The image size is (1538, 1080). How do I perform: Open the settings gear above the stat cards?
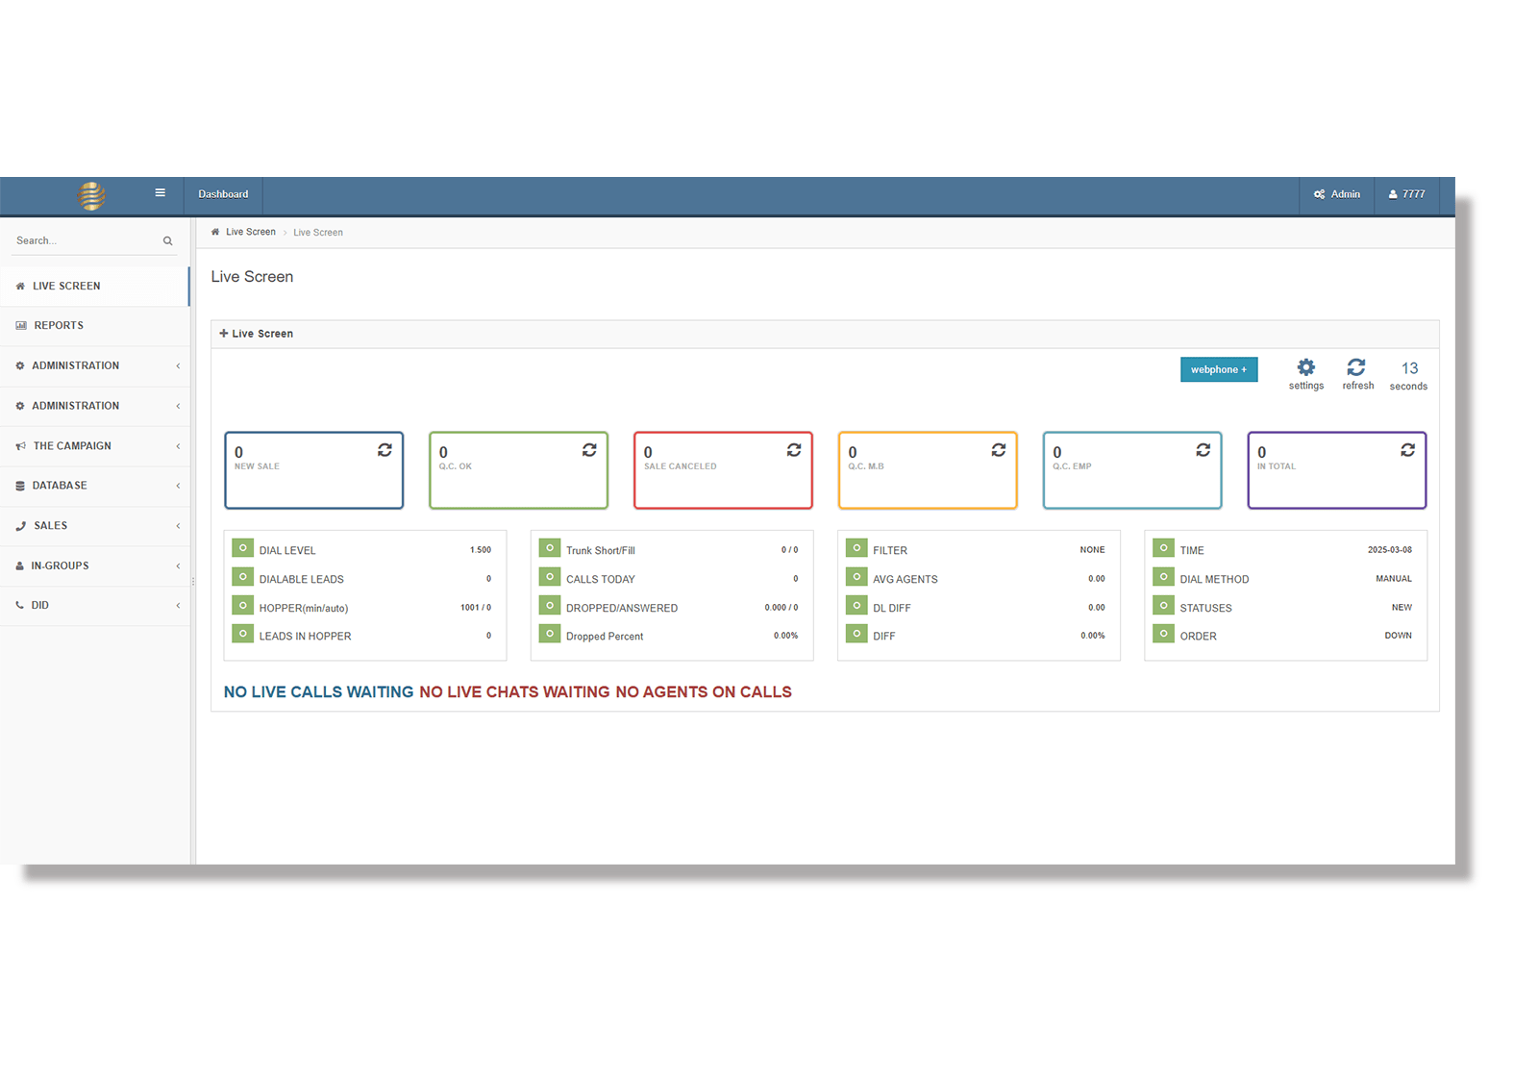(1305, 367)
